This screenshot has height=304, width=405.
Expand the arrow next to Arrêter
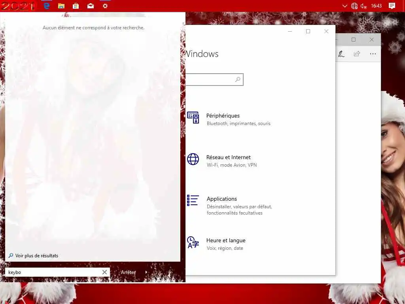tap(146, 272)
